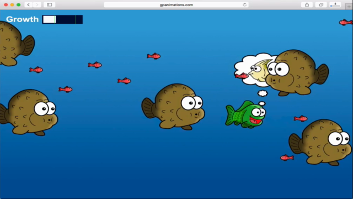Add a new tab with plus
The width and height of the screenshot is (353, 199).
point(349,7)
